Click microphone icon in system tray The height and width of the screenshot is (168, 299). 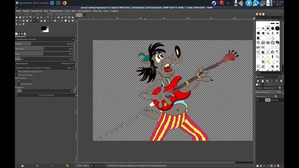point(236,3)
